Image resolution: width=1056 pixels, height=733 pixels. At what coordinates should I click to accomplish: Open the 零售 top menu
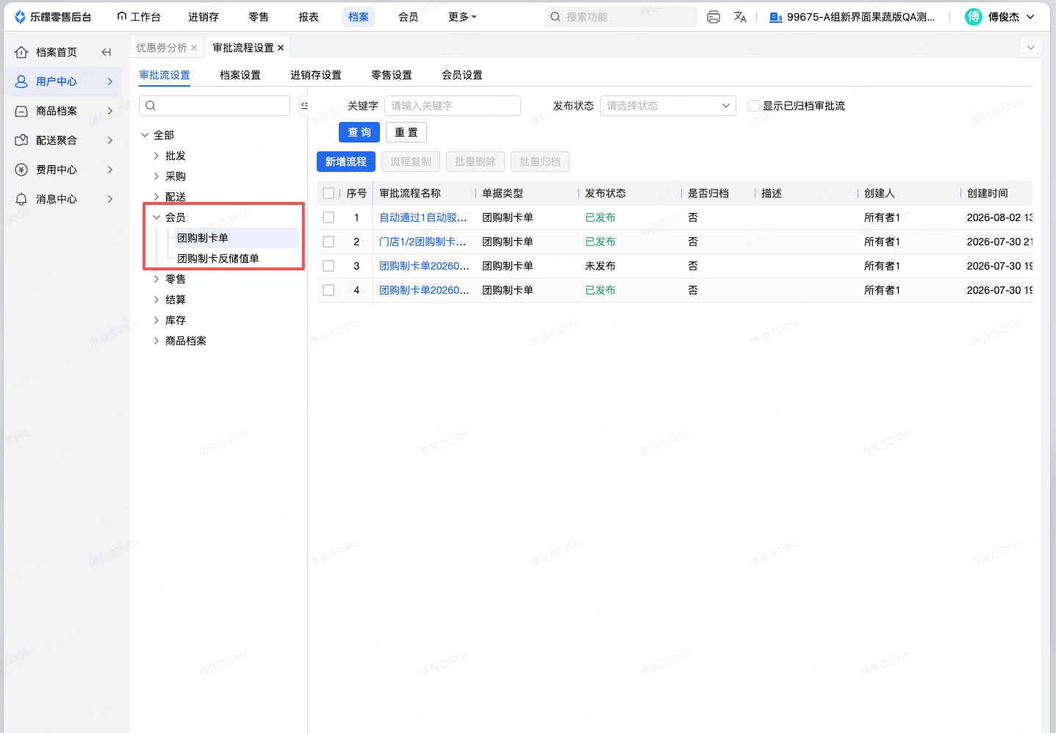[259, 17]
